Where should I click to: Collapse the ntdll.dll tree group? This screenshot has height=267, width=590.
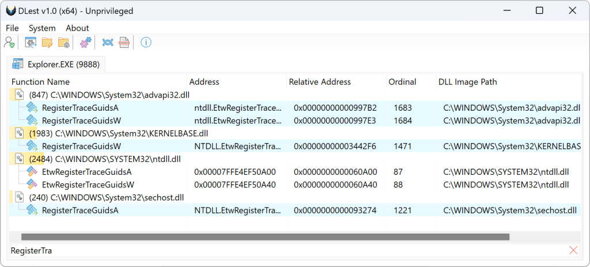pos(20,159)
